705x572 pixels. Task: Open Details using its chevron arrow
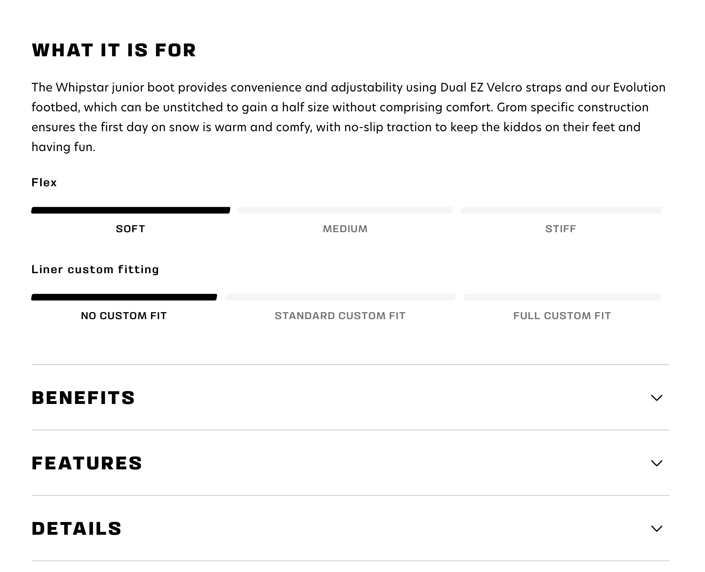656,529
